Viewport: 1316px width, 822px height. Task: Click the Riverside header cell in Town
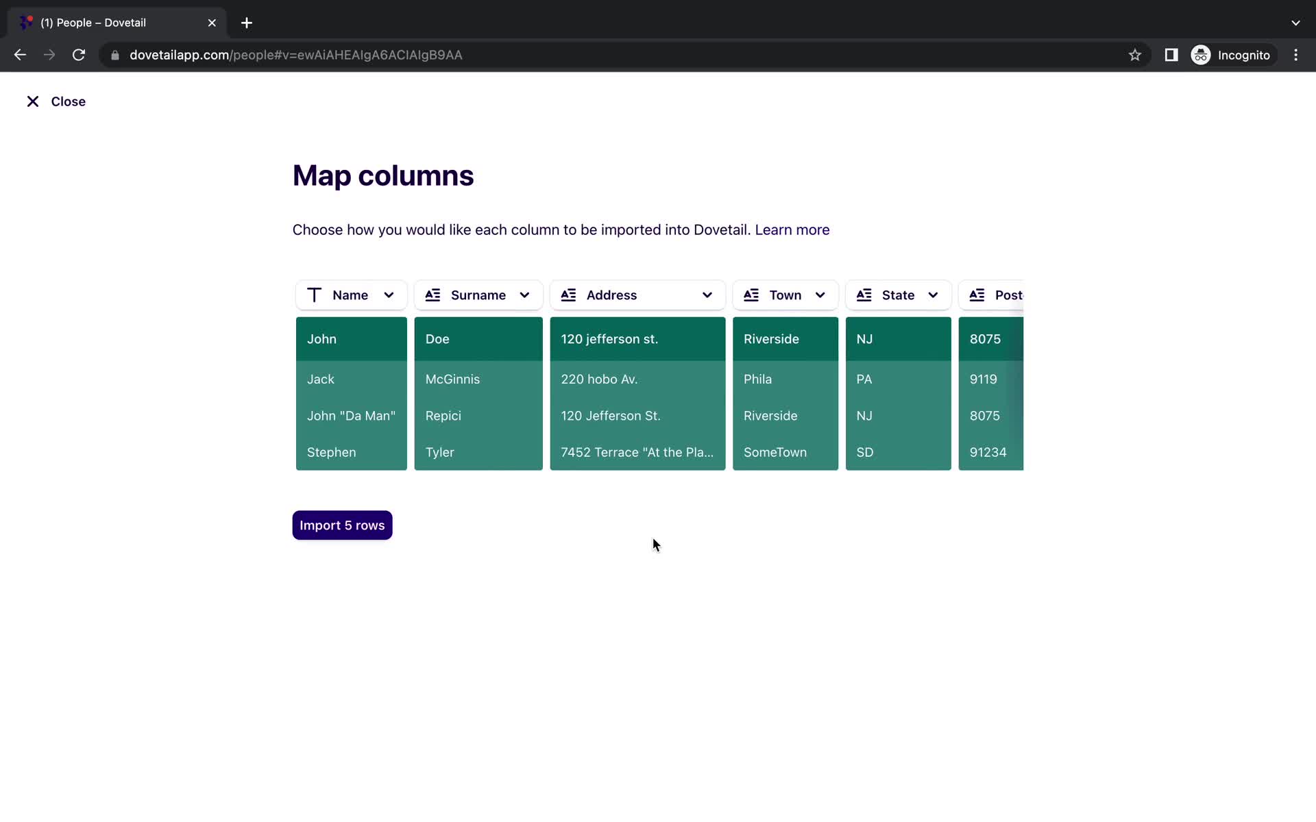(785, 339)
